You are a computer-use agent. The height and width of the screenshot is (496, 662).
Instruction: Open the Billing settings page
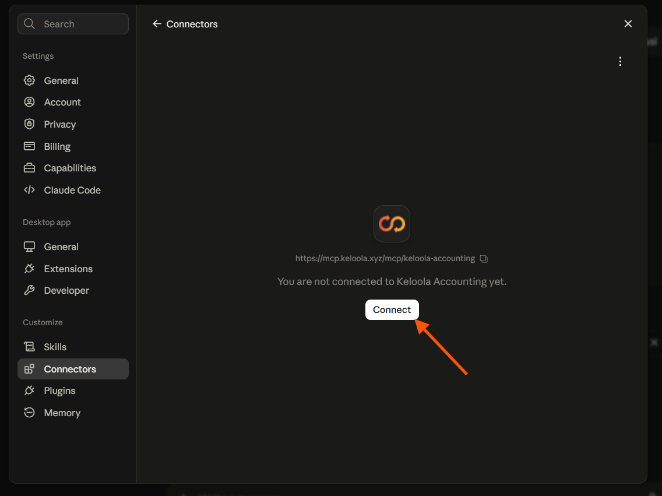pos(73,146)
